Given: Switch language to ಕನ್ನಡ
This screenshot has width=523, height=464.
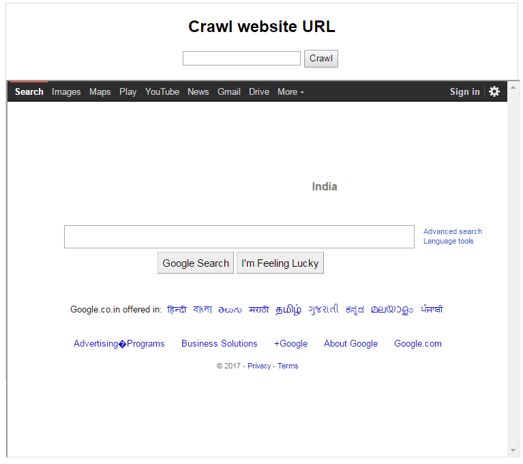Looking at the screenshot, I should [355, 310].
